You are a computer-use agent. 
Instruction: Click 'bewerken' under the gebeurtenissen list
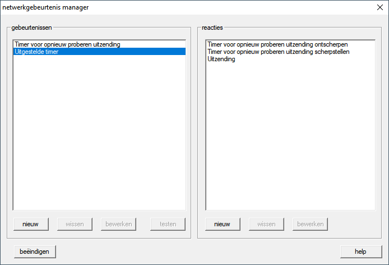[118, 224]
